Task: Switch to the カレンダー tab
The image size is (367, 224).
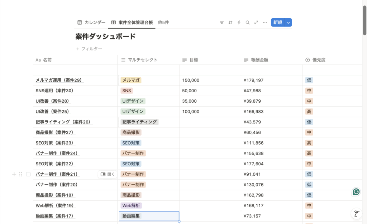Action: 91,23
